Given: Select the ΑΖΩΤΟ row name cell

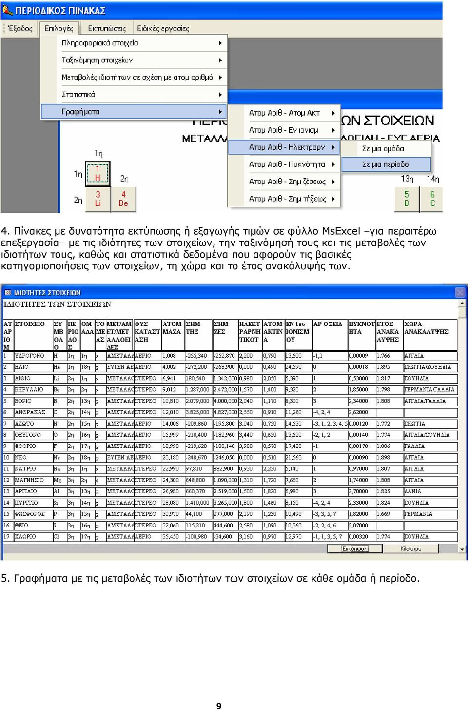Looking at the screenshot, I should click(x=33, y=424).
